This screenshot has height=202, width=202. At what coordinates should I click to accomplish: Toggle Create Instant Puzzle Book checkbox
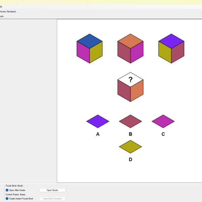7,199
